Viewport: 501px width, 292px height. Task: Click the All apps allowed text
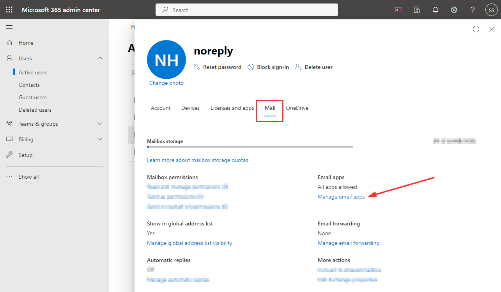[337, 187]
